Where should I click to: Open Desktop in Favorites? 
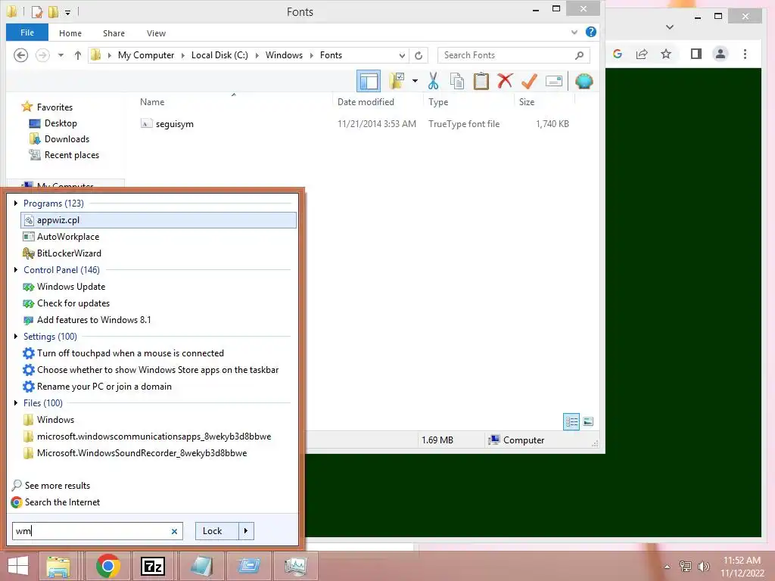[61, 123]
